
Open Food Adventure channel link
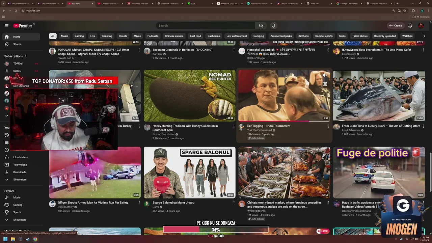pyautogui.click(x=351, y=130)
